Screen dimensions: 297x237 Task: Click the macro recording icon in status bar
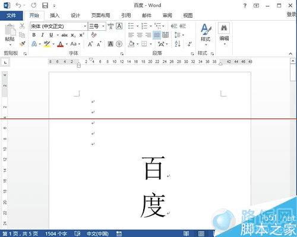[119, 233]
